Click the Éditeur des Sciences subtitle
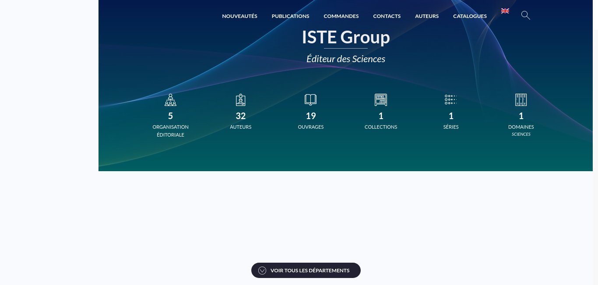Screen dimensions: 598x285 (346, 59)
